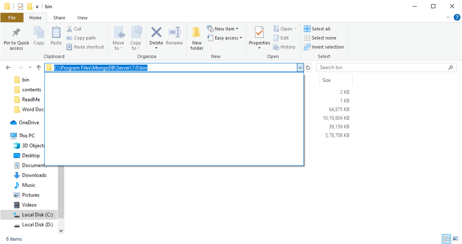Open Pictures in sidebar

click(27, 195)
